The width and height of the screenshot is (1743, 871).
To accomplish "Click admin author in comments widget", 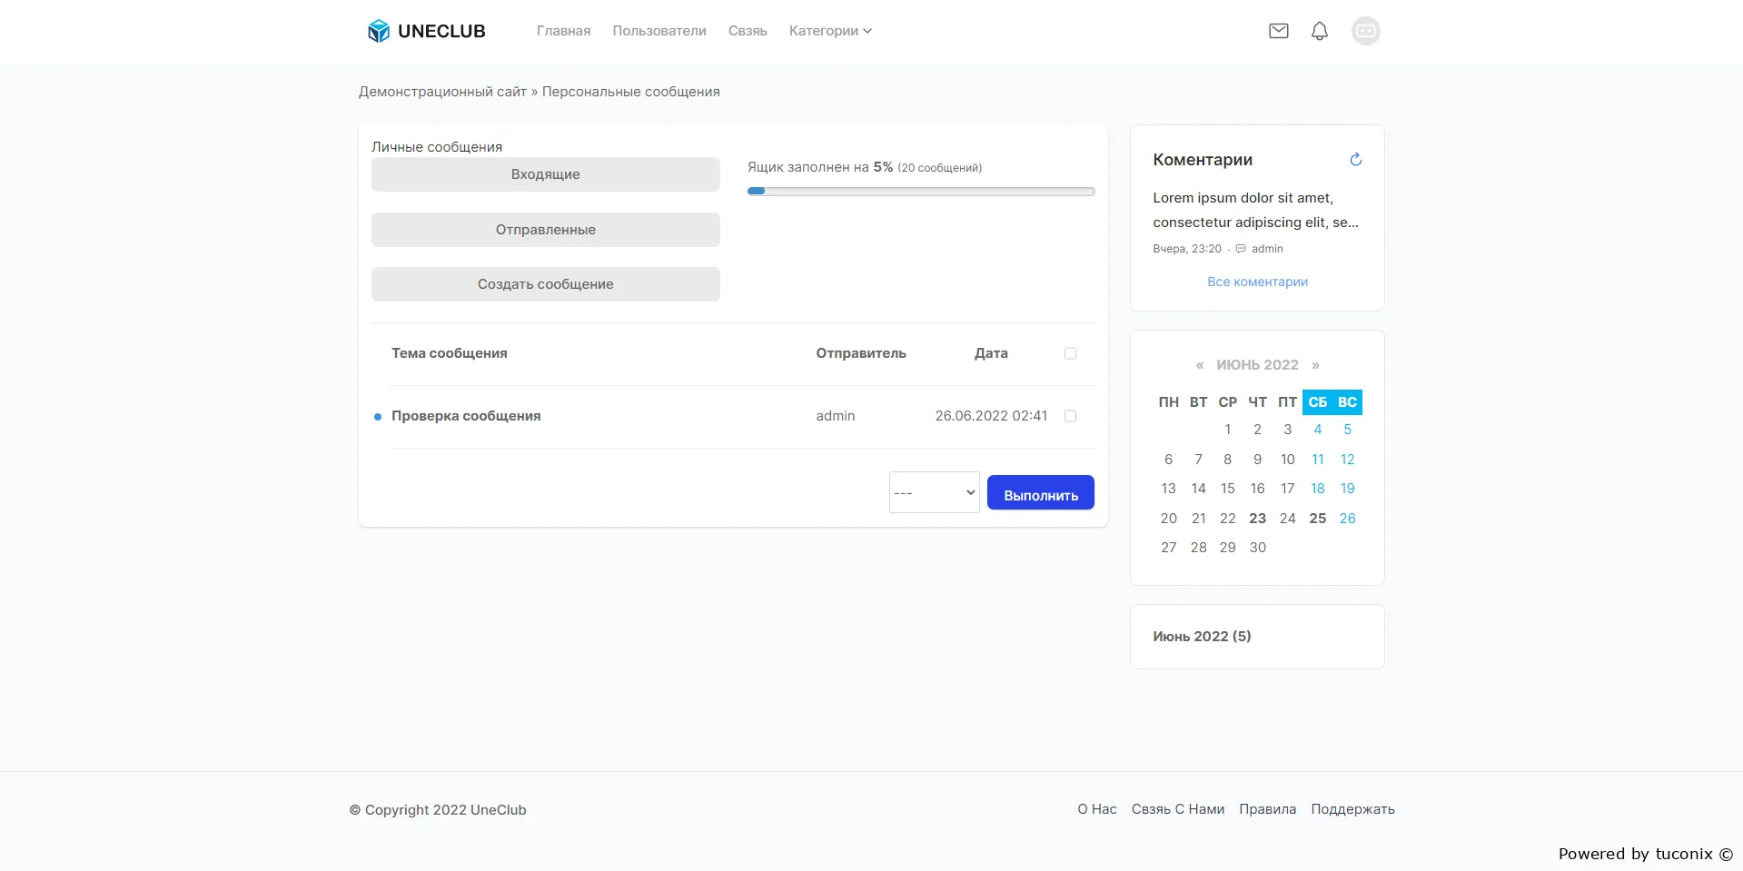I will [1267, 249].
